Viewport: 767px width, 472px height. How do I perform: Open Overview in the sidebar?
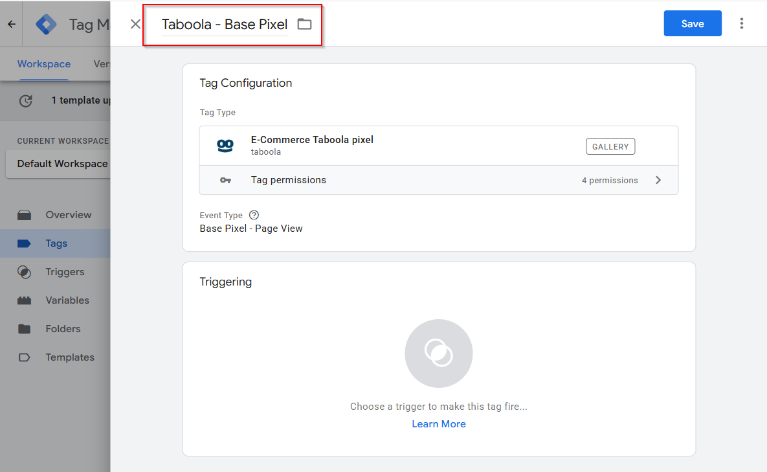point(69,215)
